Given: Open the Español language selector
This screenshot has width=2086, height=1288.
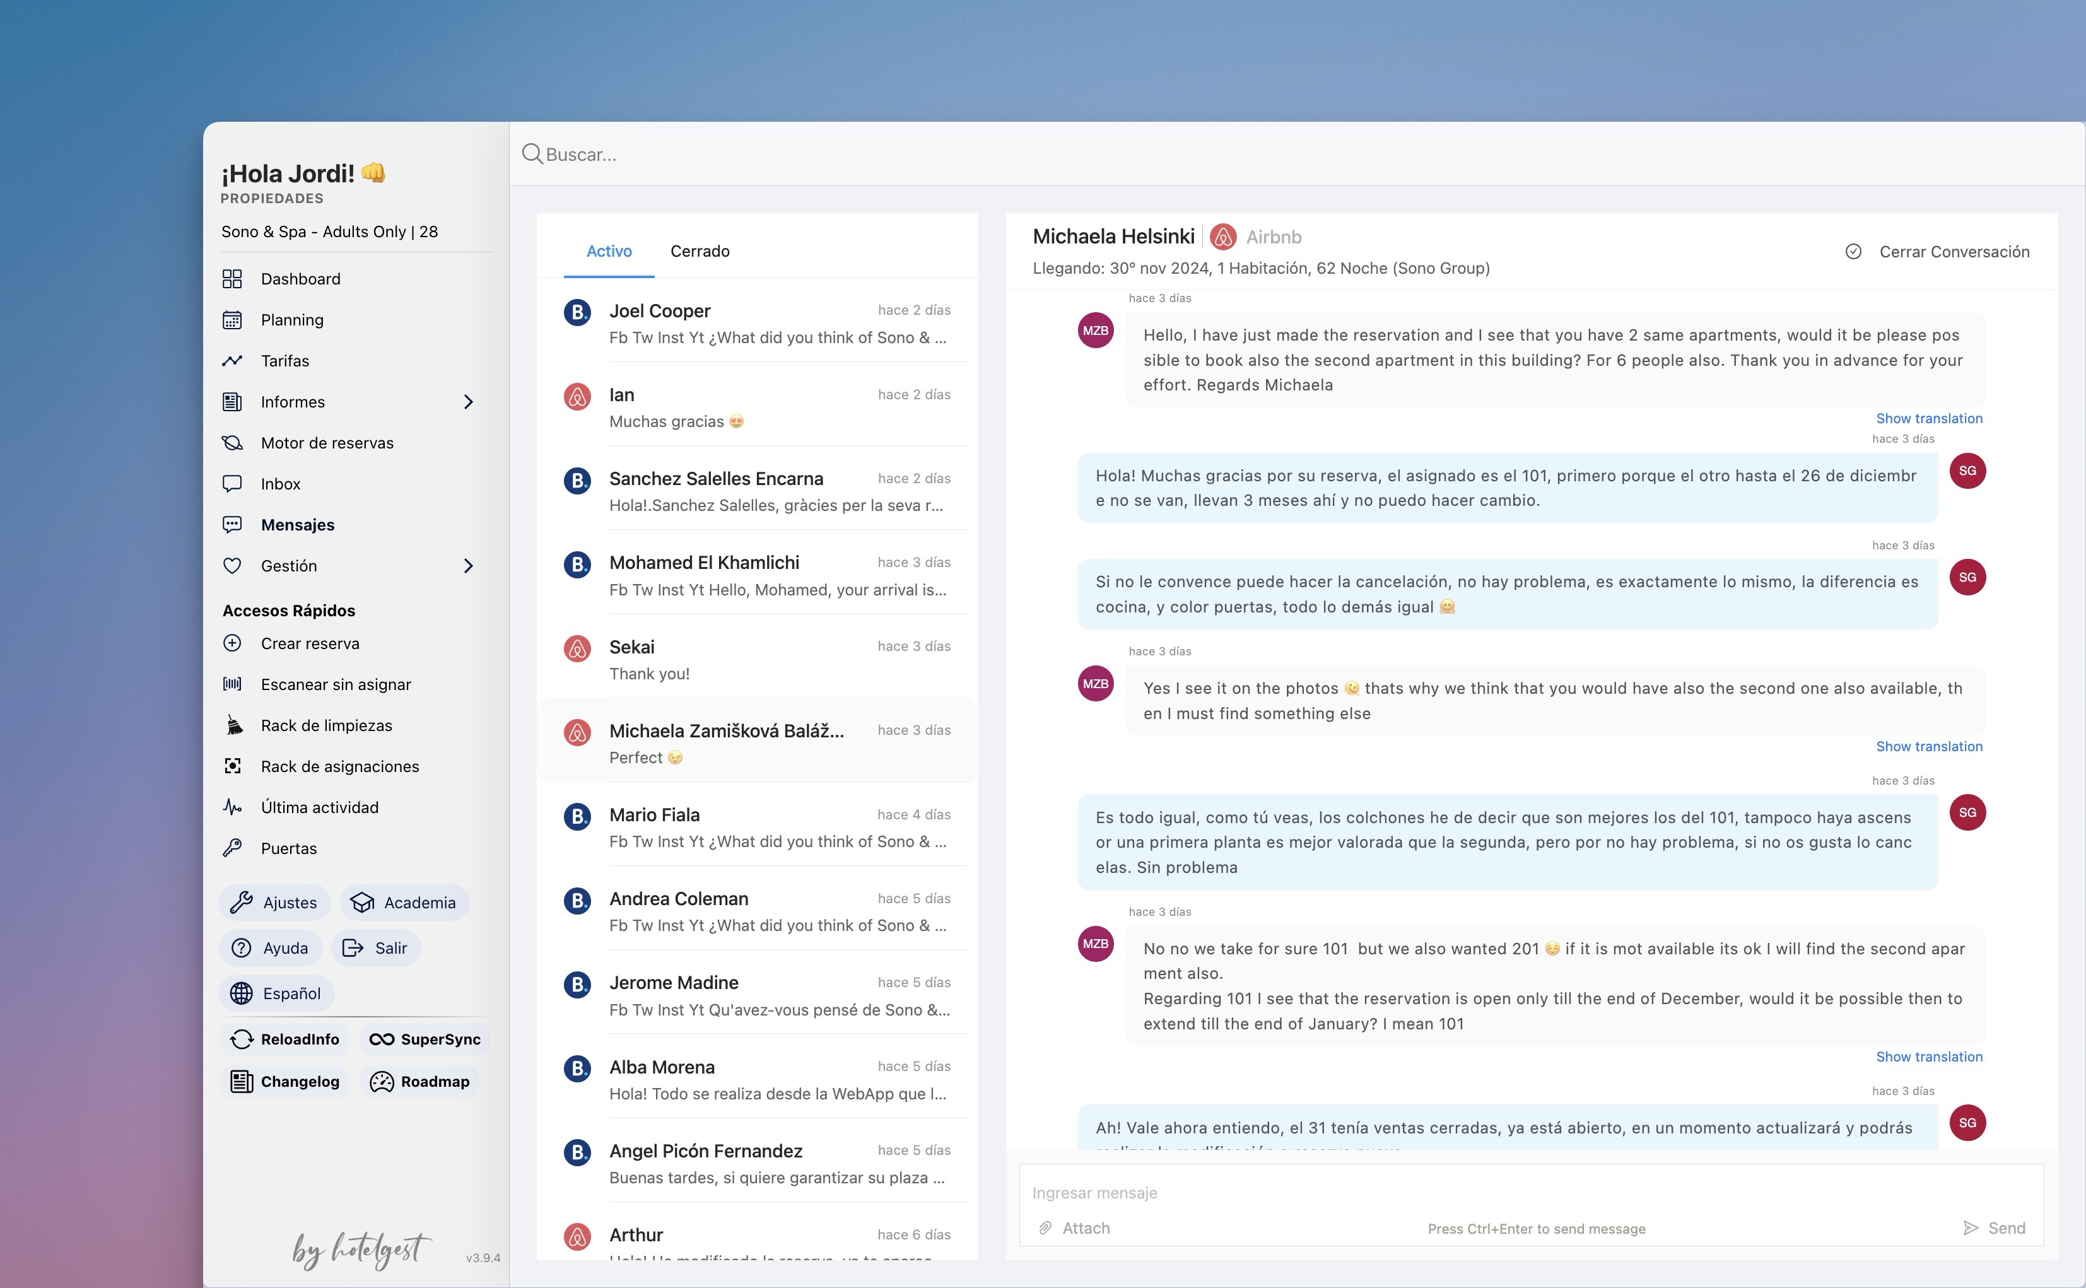Looking at the screenshot, I should coord(277,992).
